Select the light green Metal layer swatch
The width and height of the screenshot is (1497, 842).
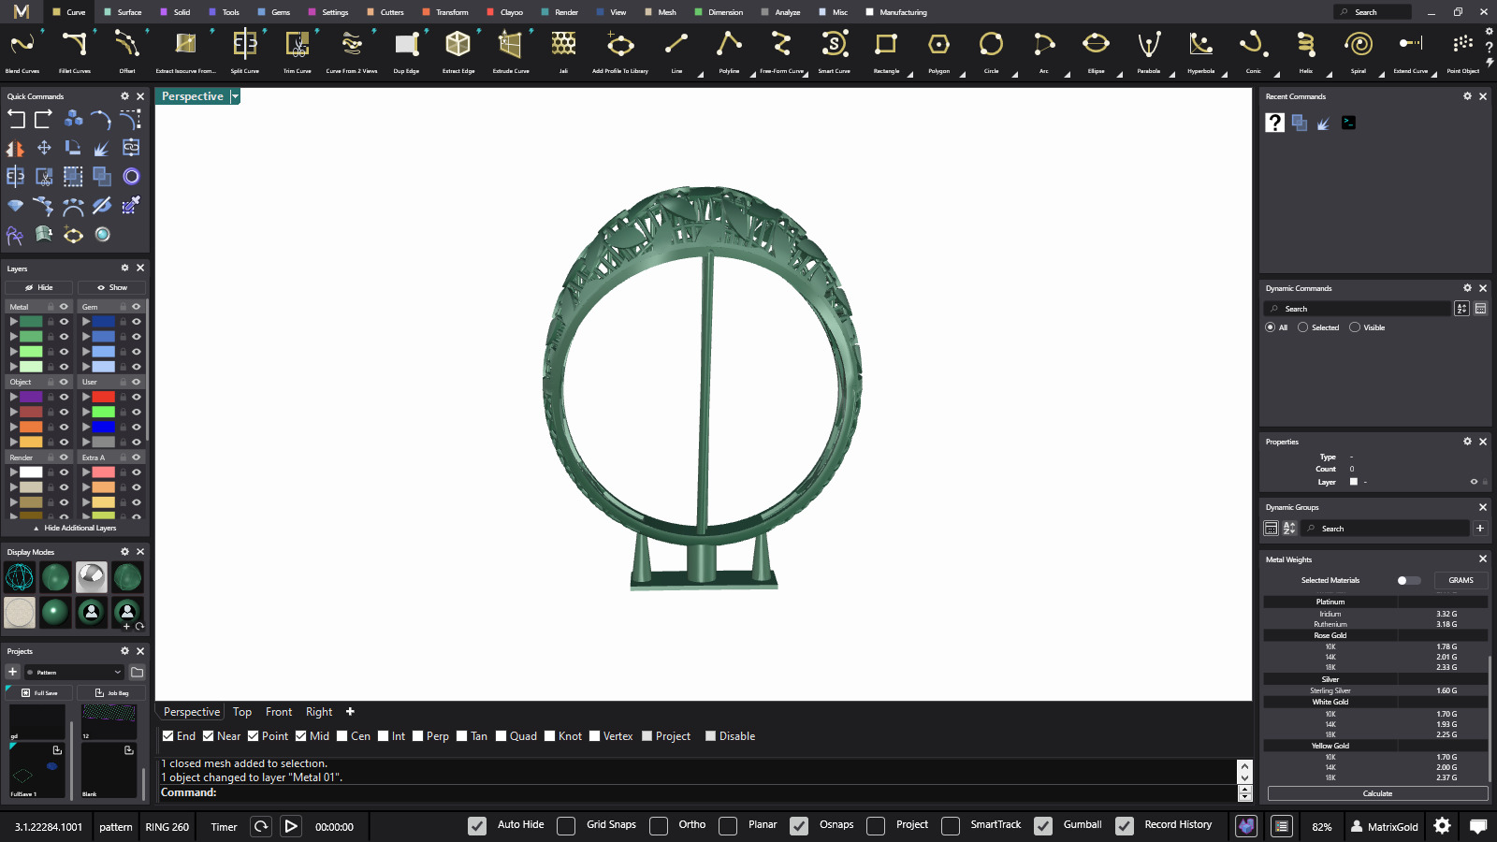click(32, 352)
